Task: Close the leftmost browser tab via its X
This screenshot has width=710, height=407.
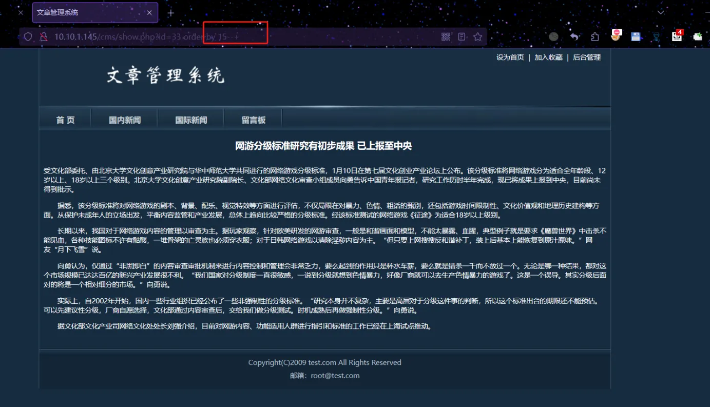Action: [x=21, y=13]
